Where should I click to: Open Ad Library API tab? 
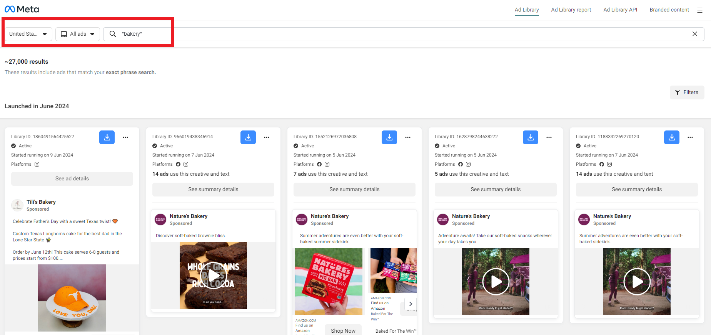click(x=620, y=10)
